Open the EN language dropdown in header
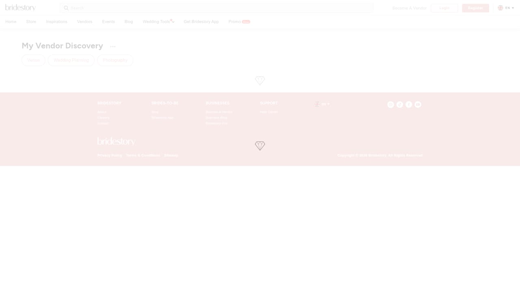The image size is (520, 292). pyautogui.click(x=506, y=8)
